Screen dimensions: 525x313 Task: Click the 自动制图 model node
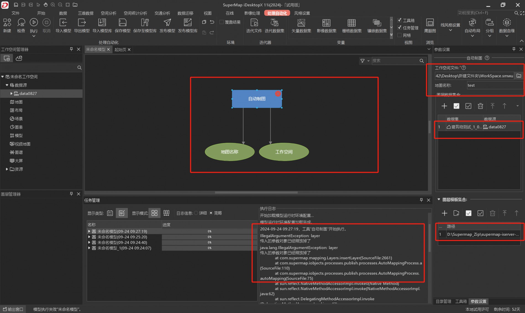tap(257, 99)
